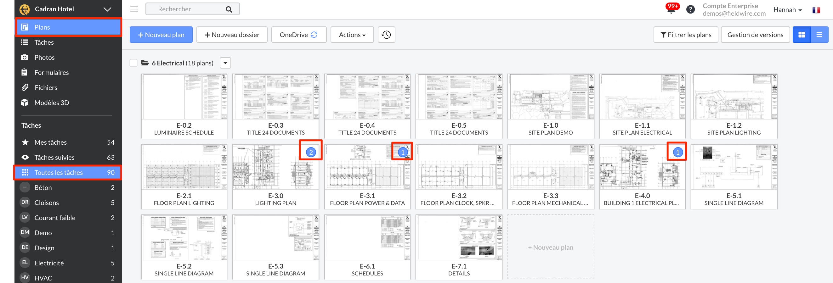Viewport: 833px width, 283px height.
Task: Click Gestion de versions button
Action: (755, 35)
